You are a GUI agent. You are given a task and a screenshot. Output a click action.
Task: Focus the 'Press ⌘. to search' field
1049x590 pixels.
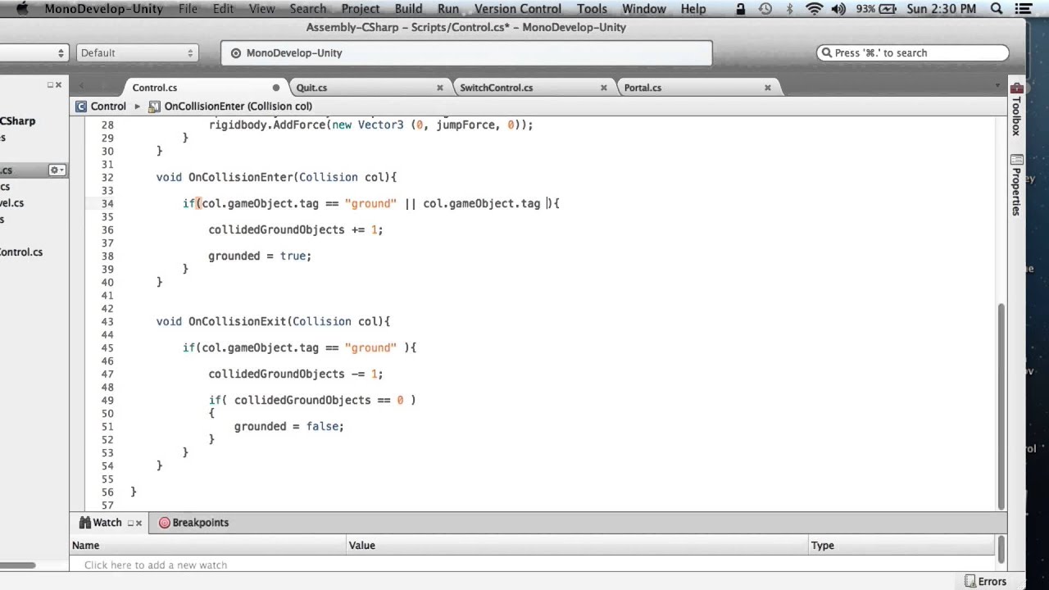tap(912, 52)
